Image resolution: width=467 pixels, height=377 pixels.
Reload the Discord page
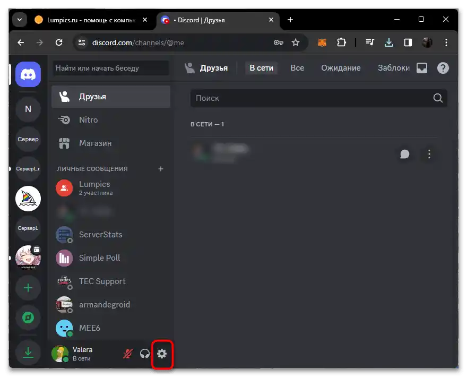point(59,42)
